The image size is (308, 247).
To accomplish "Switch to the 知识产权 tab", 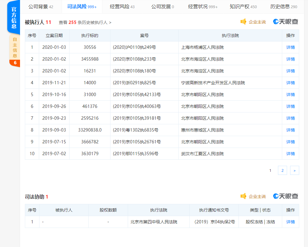I will tap(243, 7).
